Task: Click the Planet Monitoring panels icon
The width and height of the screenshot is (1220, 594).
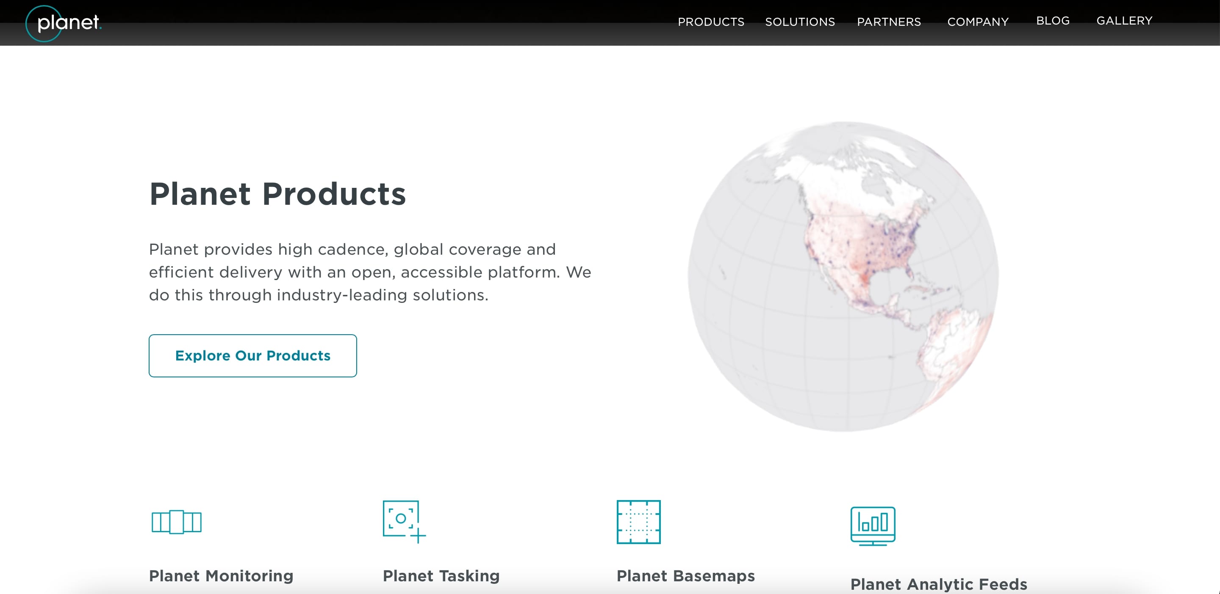Action: 177,522
